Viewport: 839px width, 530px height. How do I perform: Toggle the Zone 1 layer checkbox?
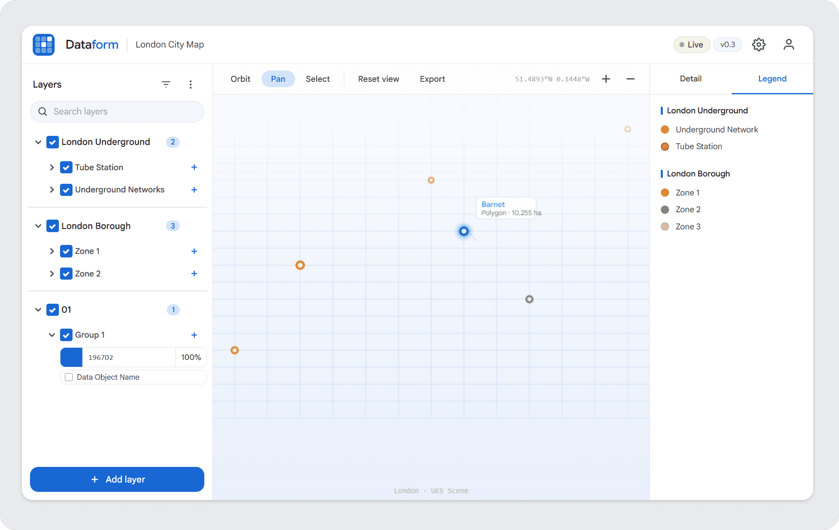(x=66, y=251)
